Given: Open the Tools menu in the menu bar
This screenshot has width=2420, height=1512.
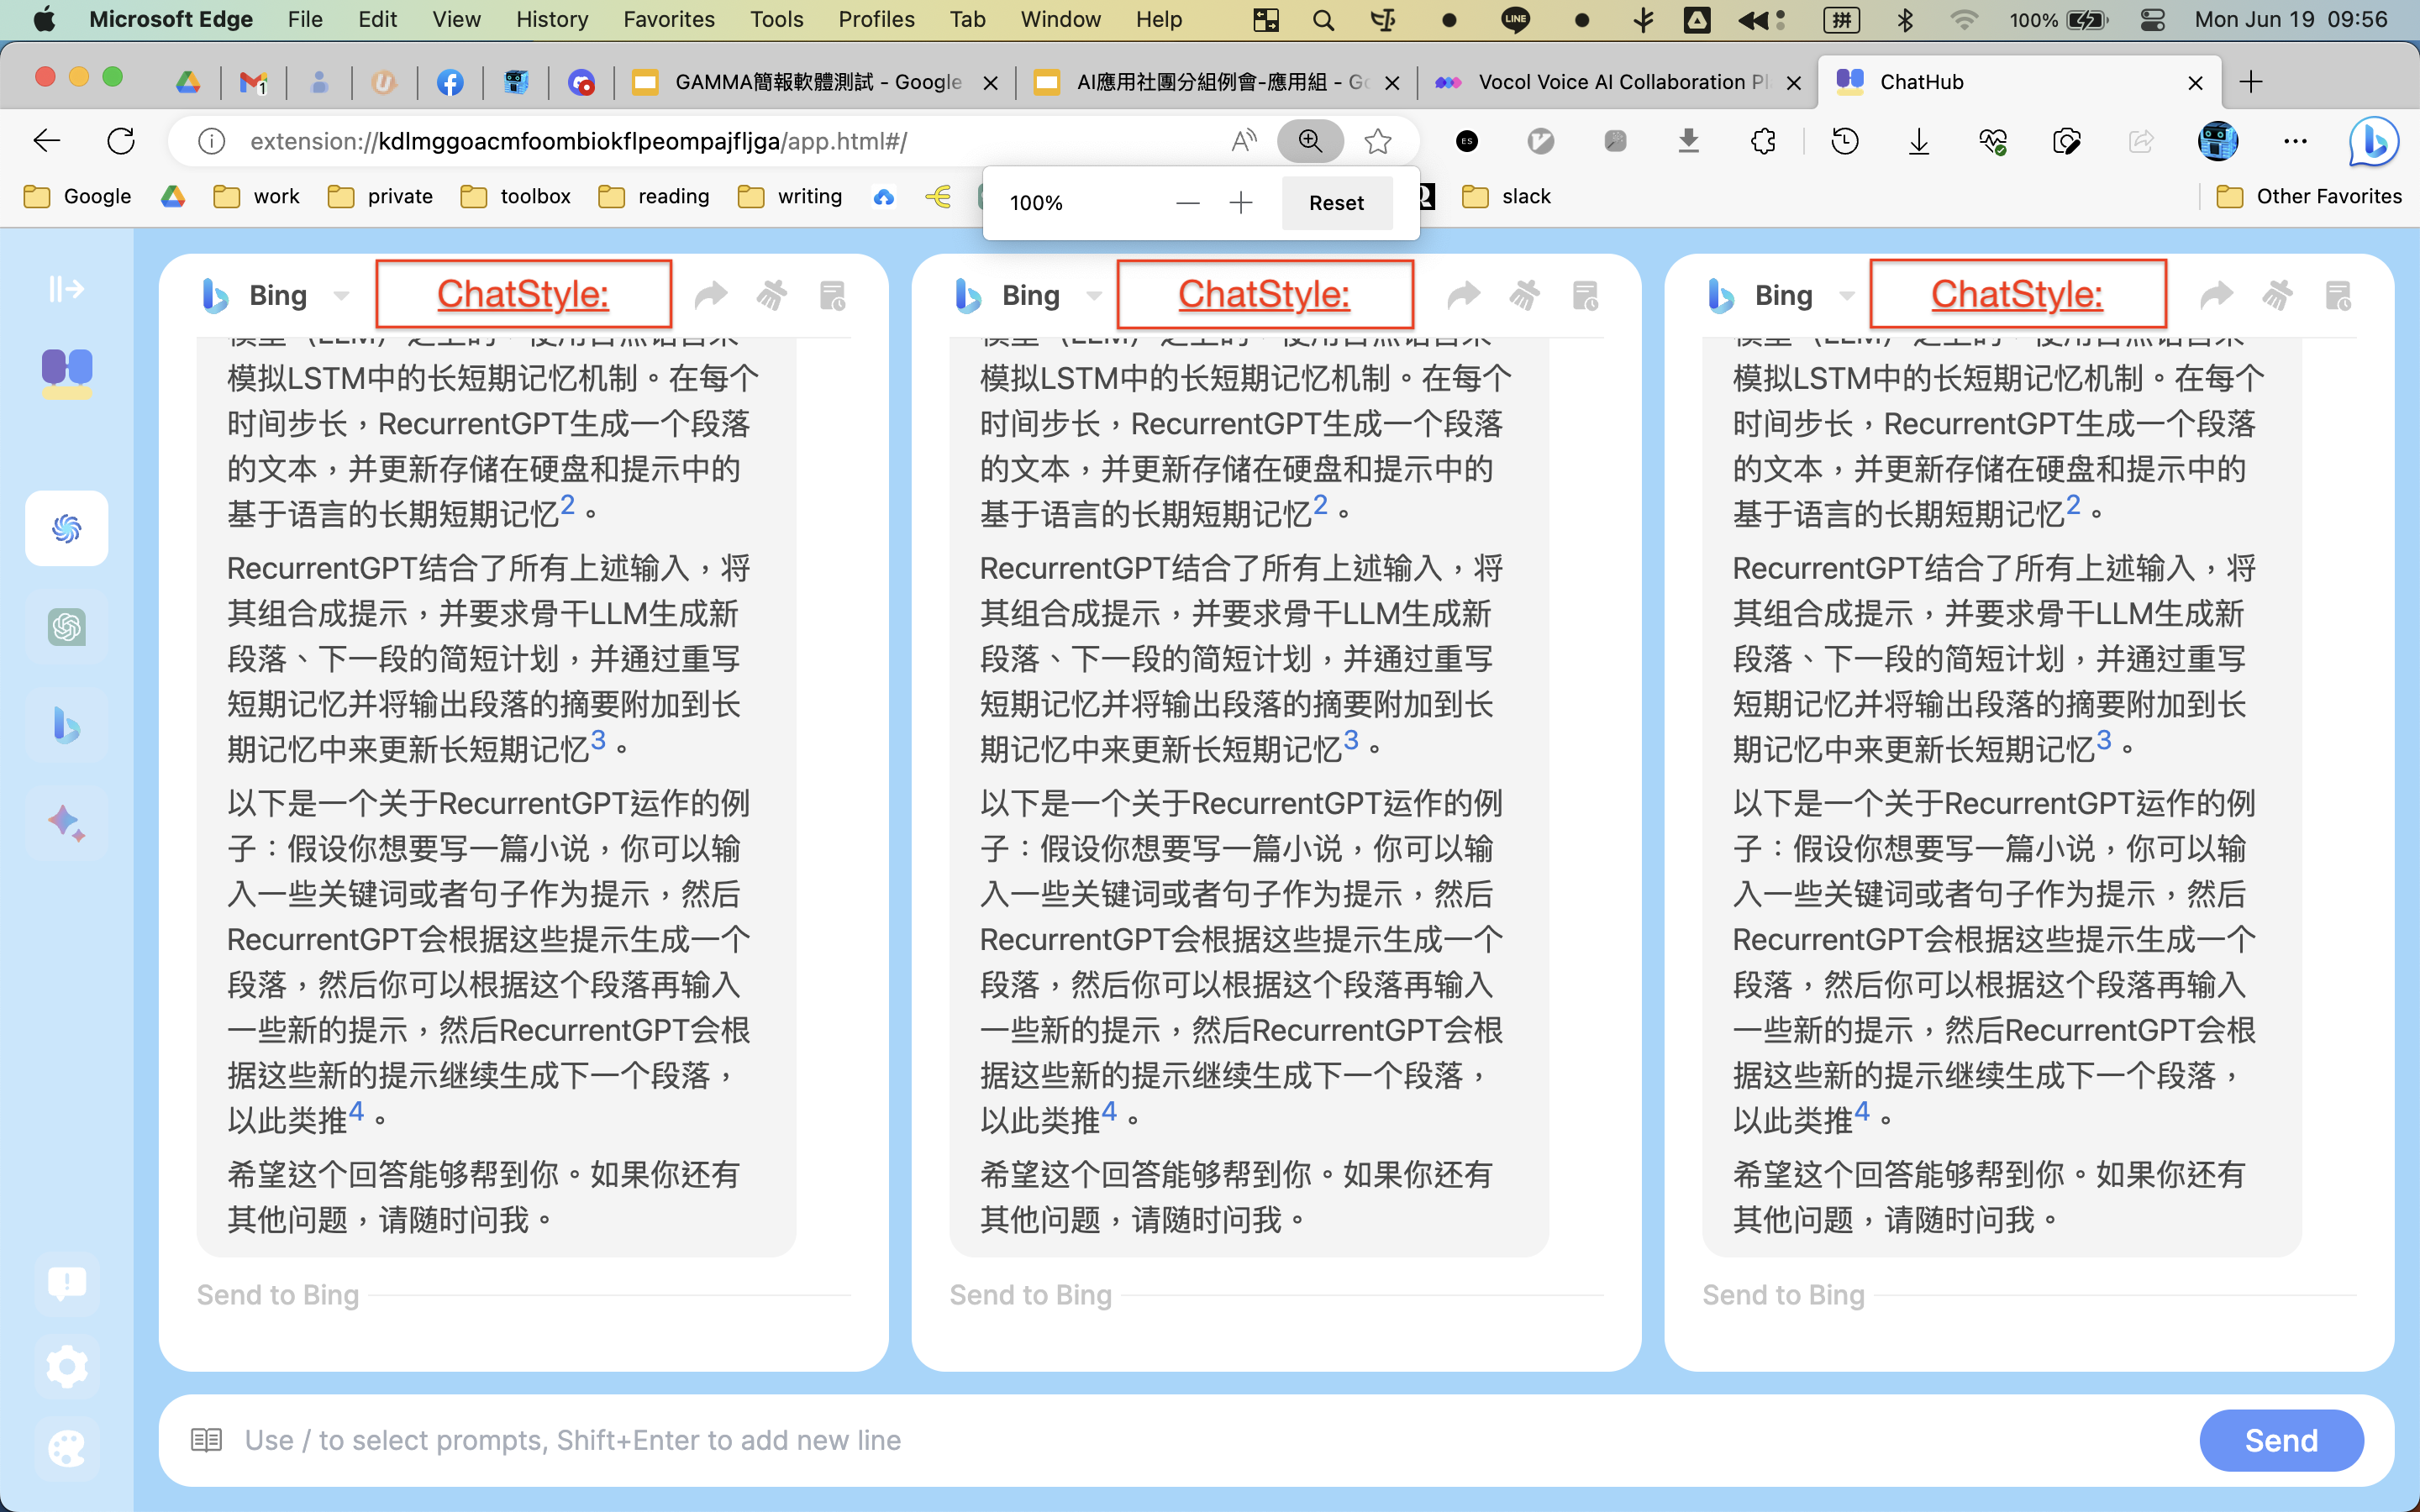Looking at the screenshot, I should (x=777, y=19).
